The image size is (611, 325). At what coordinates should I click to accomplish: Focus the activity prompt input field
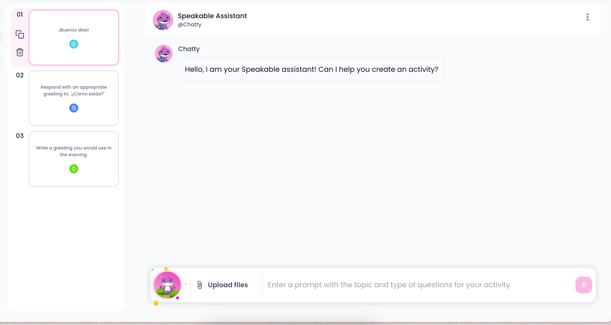pyautogui.click(x=419, y=285)
